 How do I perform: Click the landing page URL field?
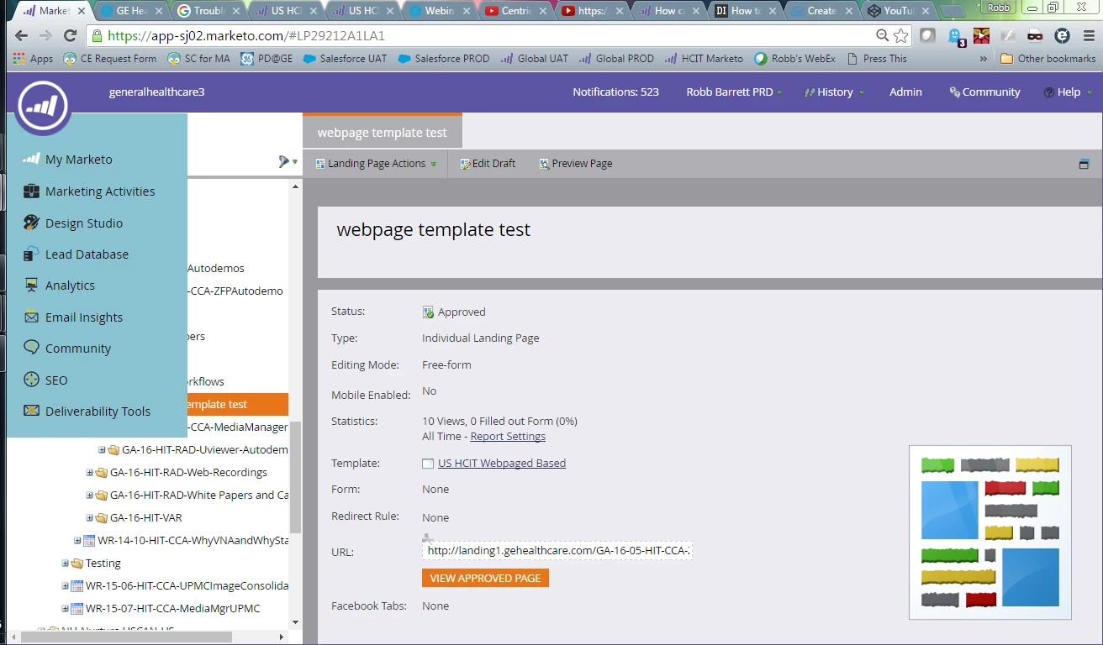click(557, 551)
